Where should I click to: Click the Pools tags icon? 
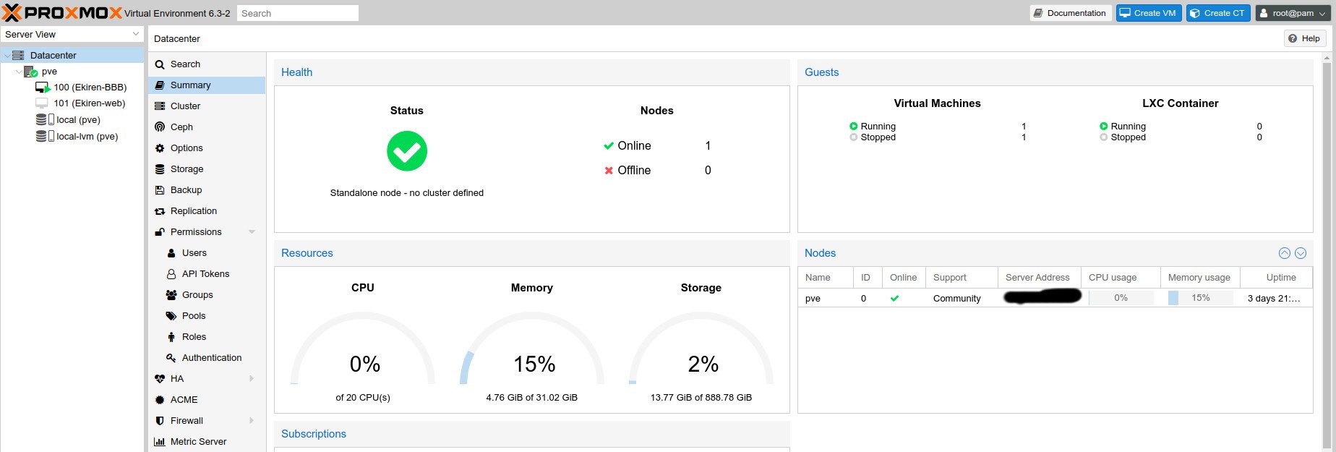(x=171, y=316)
